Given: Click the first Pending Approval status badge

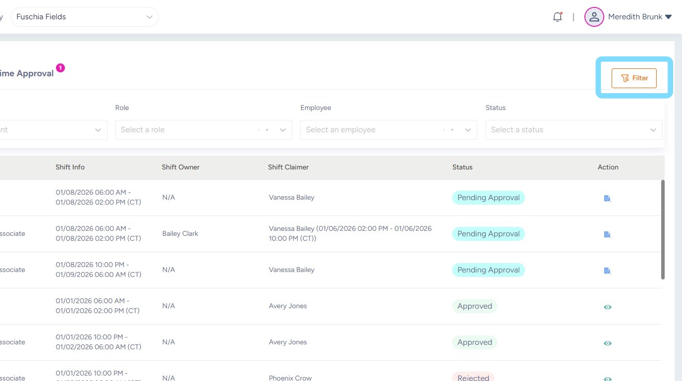Looking at the screenshot, I should (488, 198).
